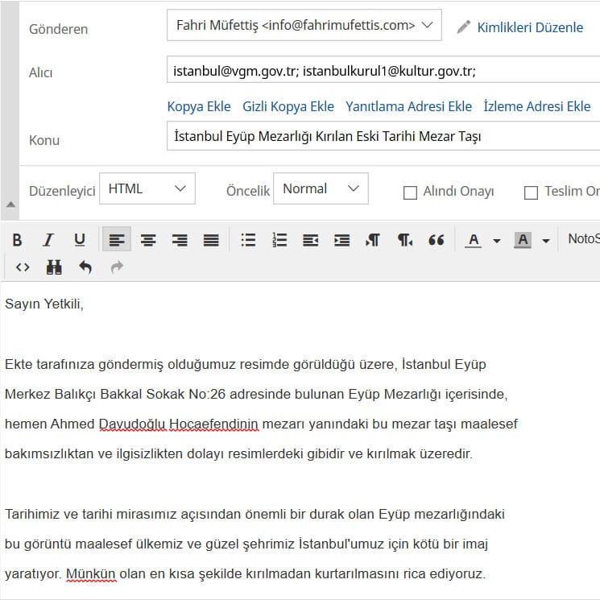Set right-to-left text direction

[405, 240]
